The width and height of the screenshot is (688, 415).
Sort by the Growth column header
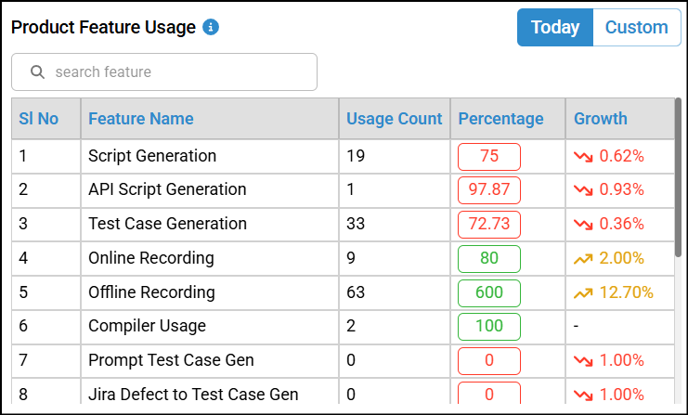(601, 119)
